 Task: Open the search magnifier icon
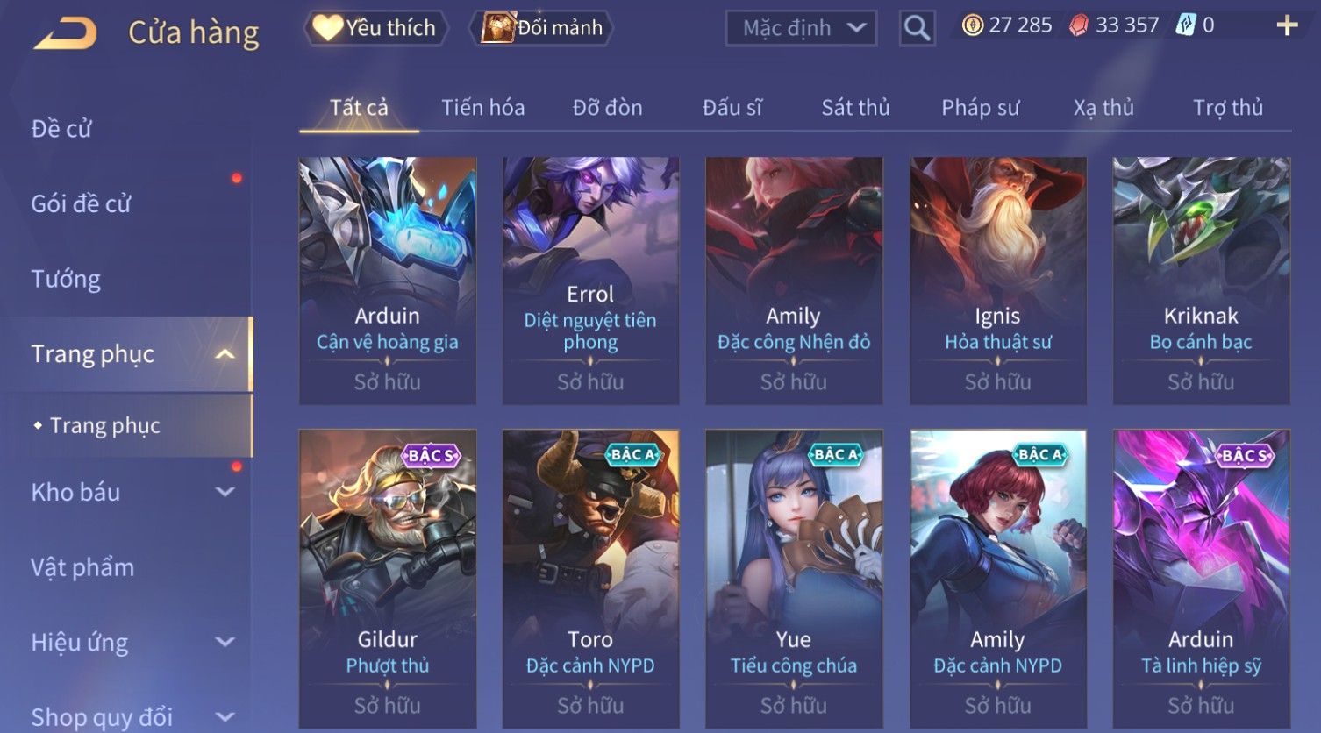tap(917, 29)
